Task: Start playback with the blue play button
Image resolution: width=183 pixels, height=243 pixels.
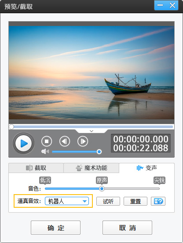Action: (x=23, y=143)
